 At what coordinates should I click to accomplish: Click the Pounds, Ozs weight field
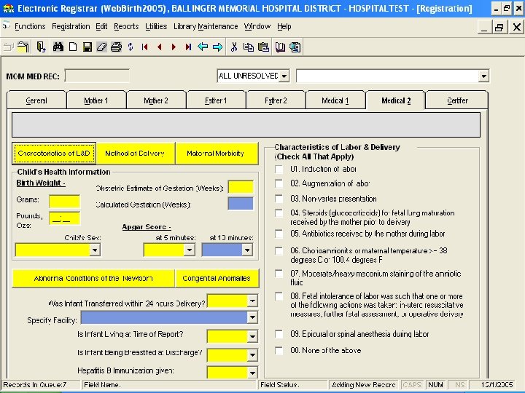(x=65, y=218)
